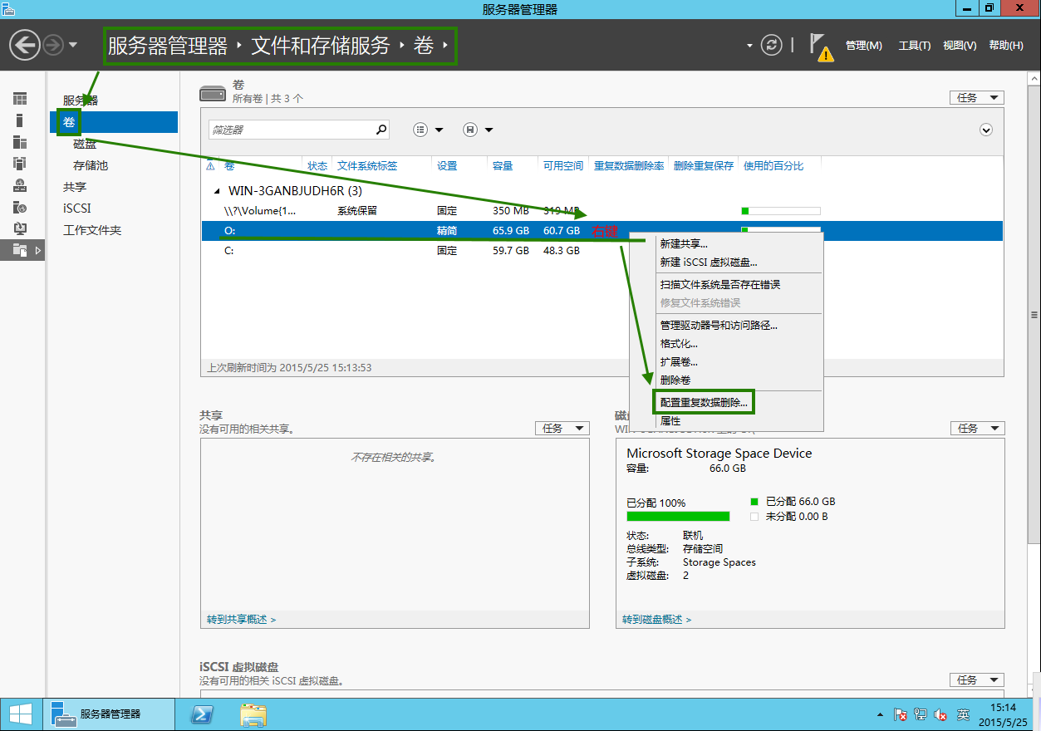This screenshot has height=731, width=1041.
Task: Open the 任务 button for 共享 panel
Action: click(x=562, y=428)
